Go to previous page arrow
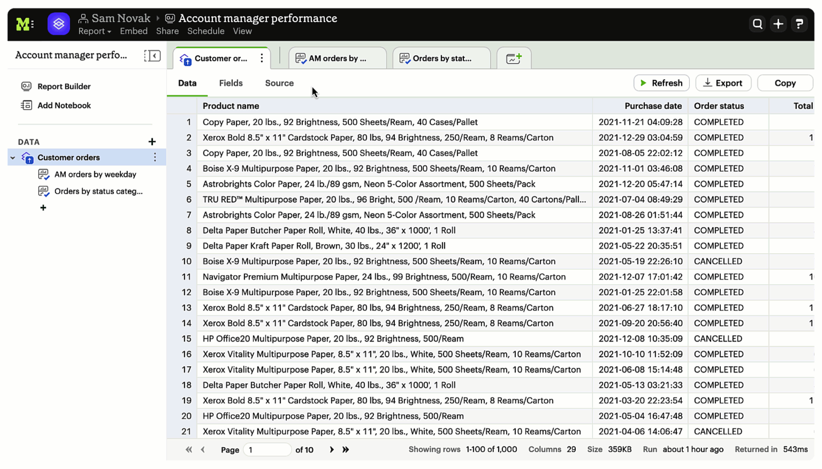The image size is (822, 469). (x=203, y=450)
